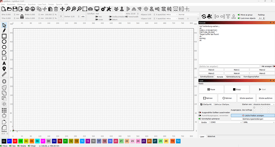Enable Ausgewählte Grafiken ausschneiden toggle
The image size is (275, 147).
pos(200,112)
